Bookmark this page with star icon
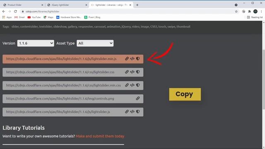The image size is (265, 149). [x=236, y=12]
